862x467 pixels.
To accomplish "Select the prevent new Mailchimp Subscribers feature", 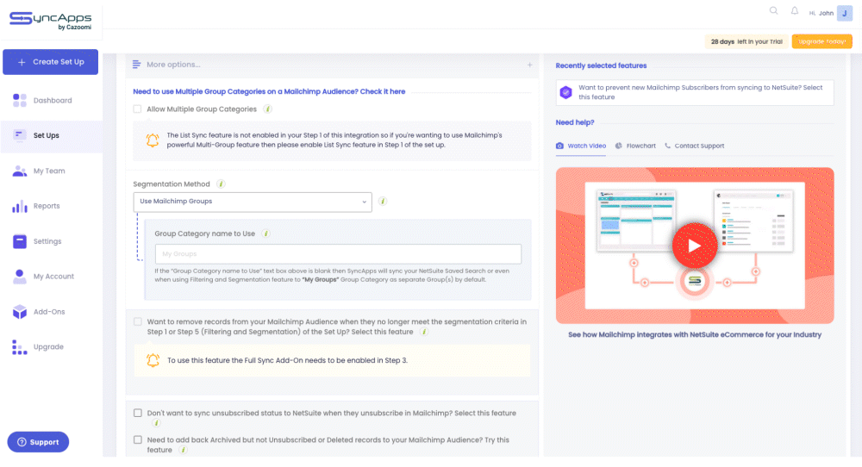I will (695, 92).
